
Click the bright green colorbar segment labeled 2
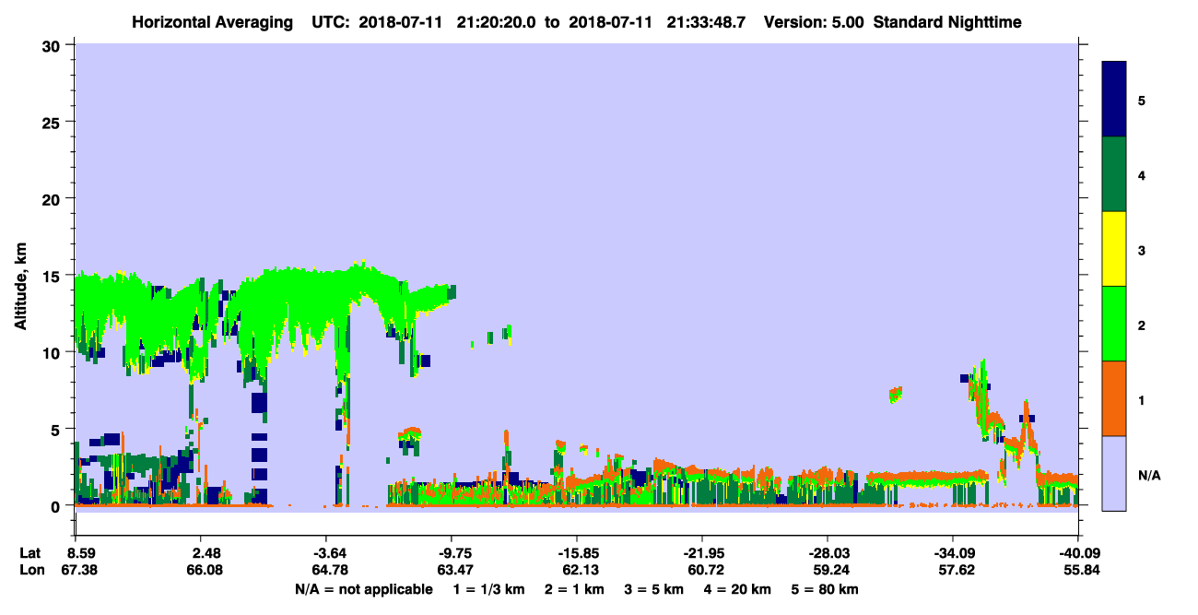click(x=1114, y=324)
